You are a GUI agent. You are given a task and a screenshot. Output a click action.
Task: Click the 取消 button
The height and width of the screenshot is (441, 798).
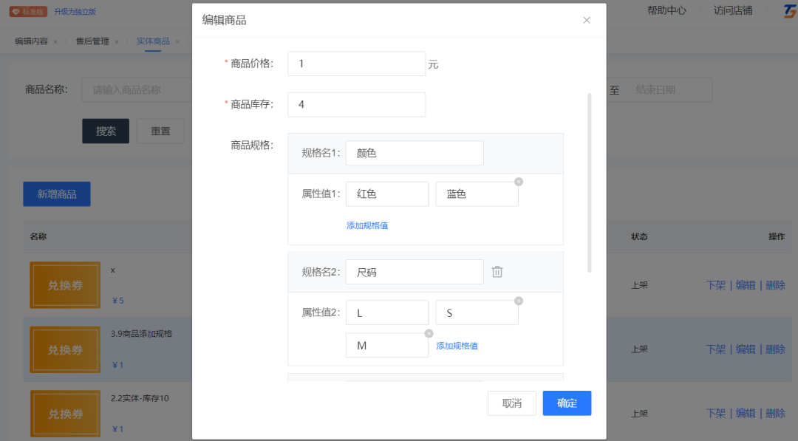[x=511, y=403]
